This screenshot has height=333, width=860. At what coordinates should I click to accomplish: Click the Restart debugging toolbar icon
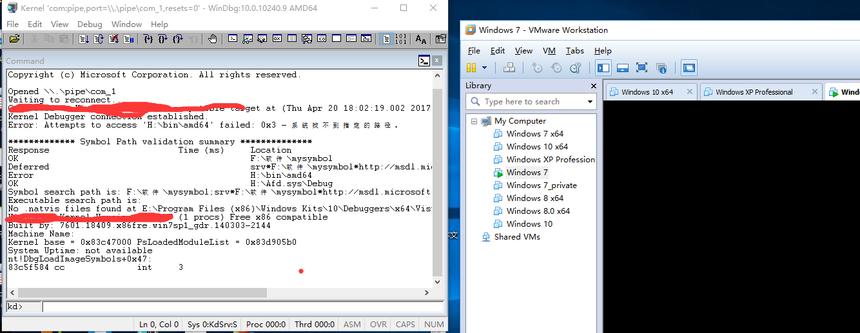point(98,39)
